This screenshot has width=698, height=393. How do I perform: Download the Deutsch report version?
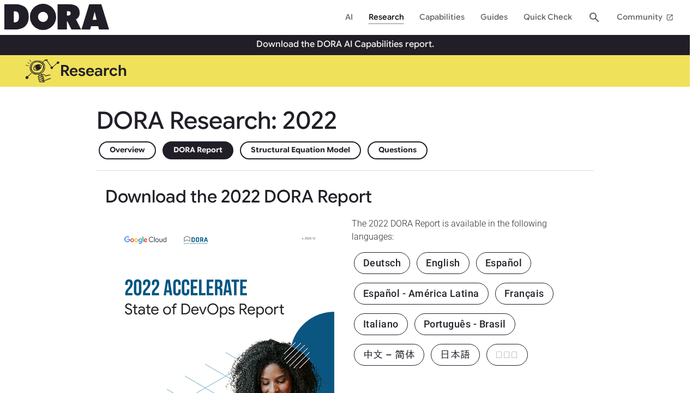pyautogui.click(x=382, y=263)
